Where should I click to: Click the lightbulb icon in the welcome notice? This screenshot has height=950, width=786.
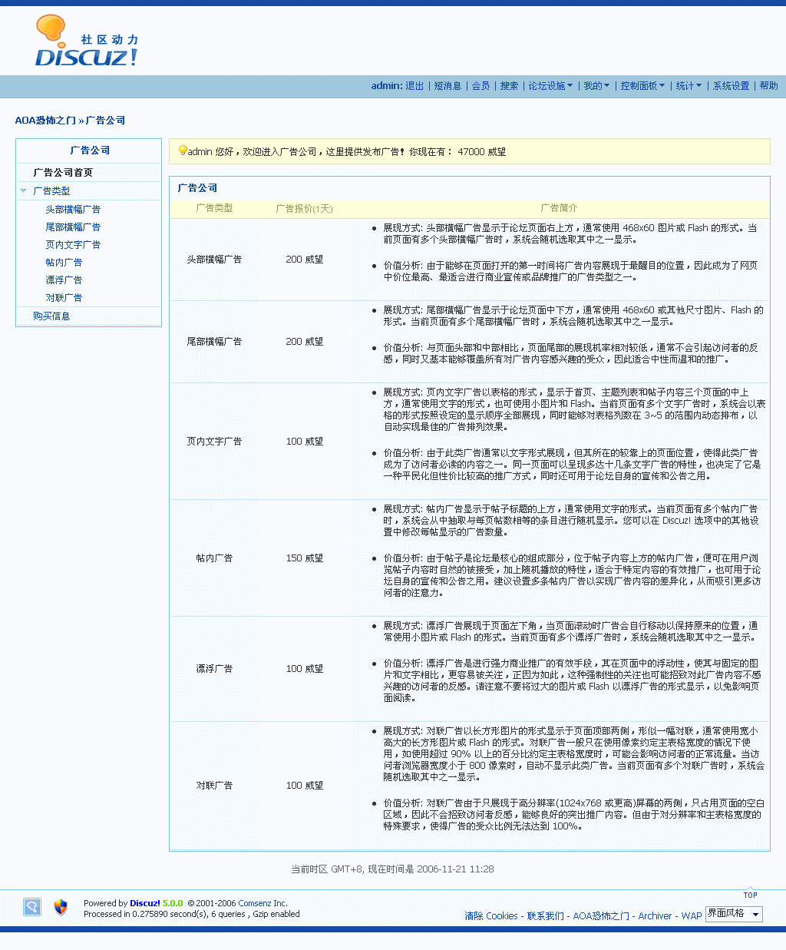(183, 151)
